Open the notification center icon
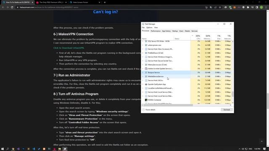The image size is (269, 151). 264,149
